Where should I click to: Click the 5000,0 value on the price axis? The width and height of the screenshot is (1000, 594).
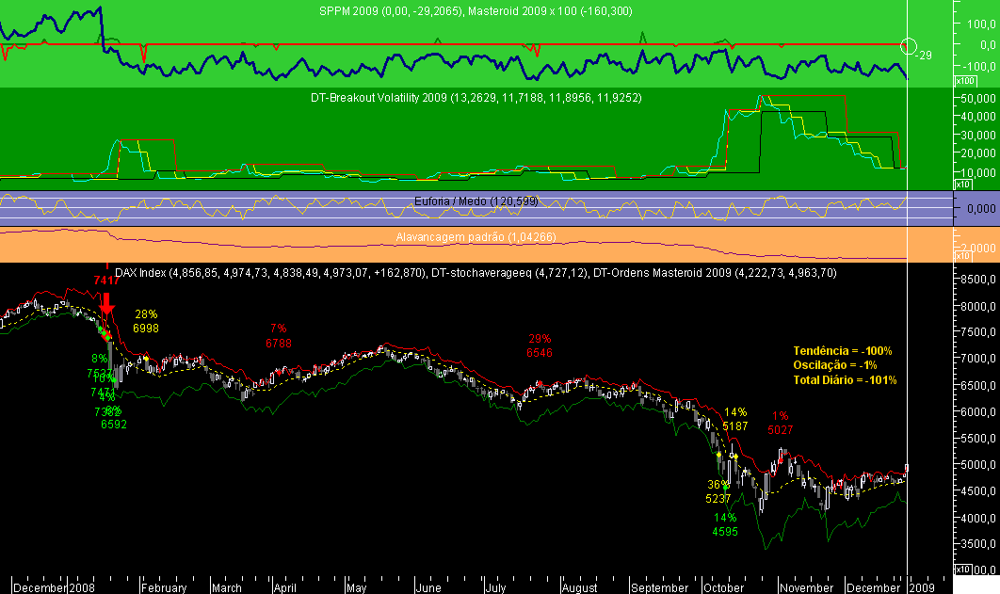click(x=979, y=465)
